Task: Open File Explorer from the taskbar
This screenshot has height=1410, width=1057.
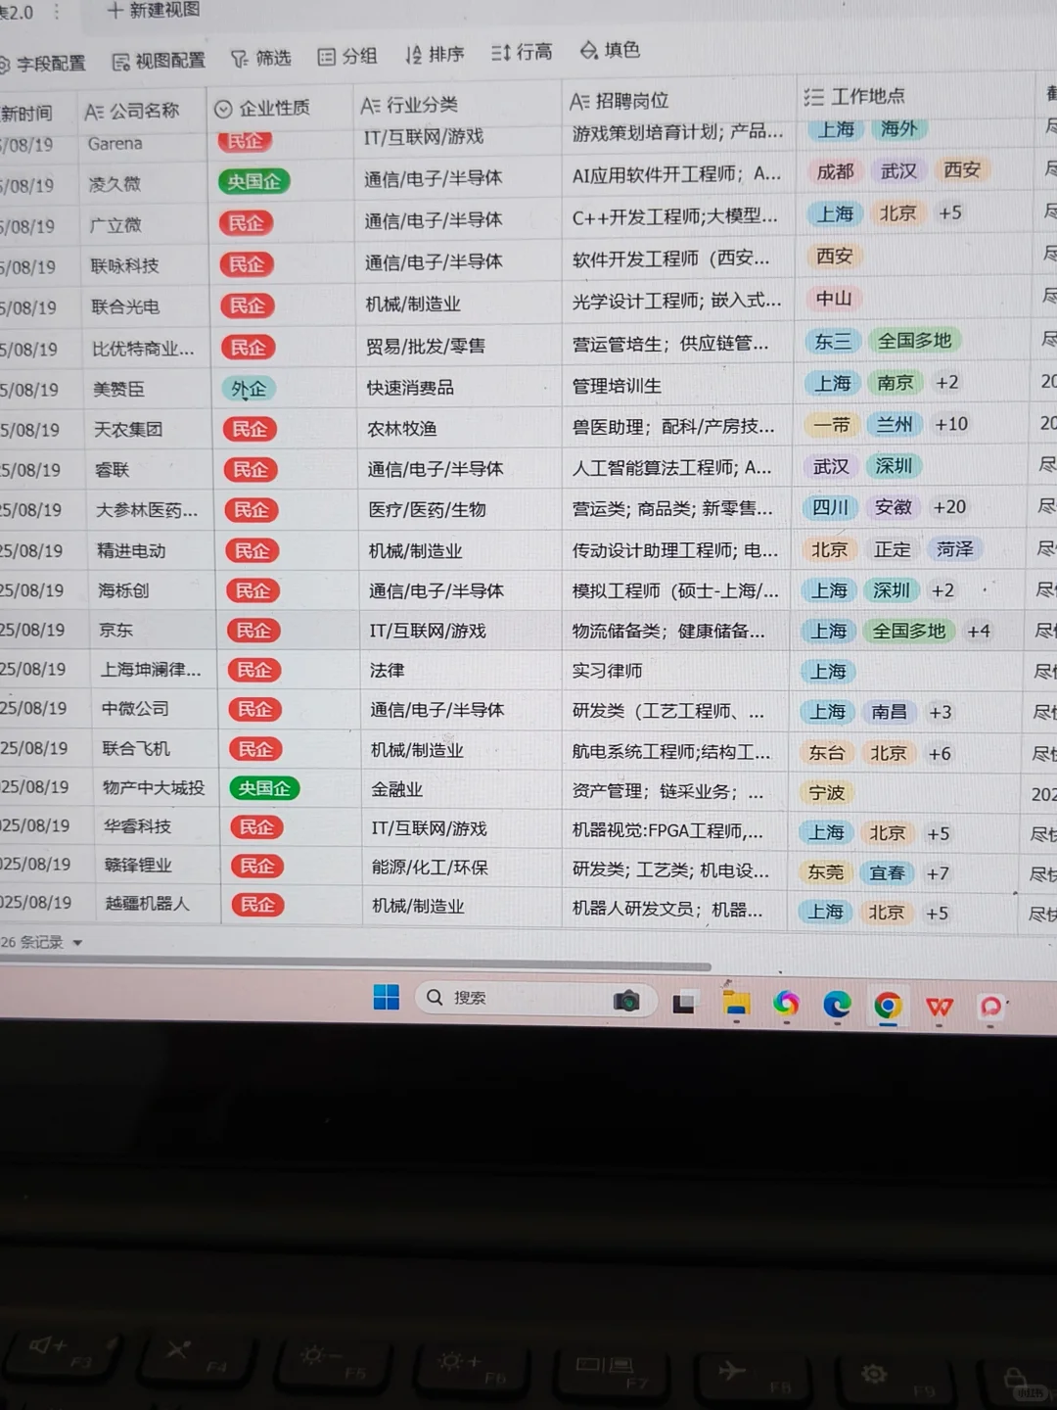Action: coord(735,1003)
